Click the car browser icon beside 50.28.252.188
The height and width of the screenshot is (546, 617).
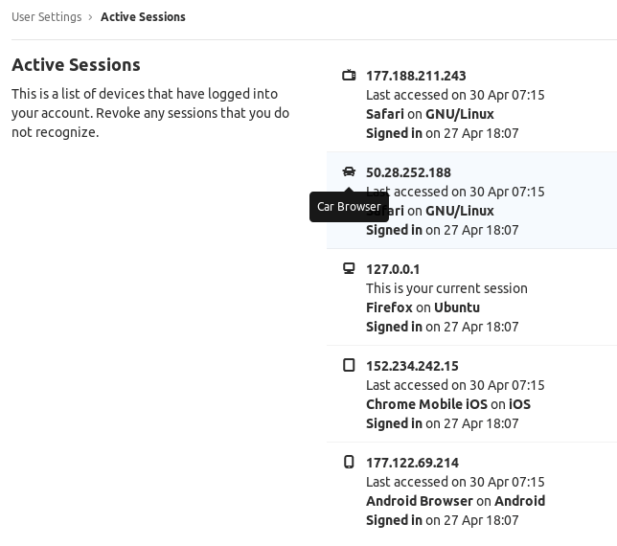349,172
